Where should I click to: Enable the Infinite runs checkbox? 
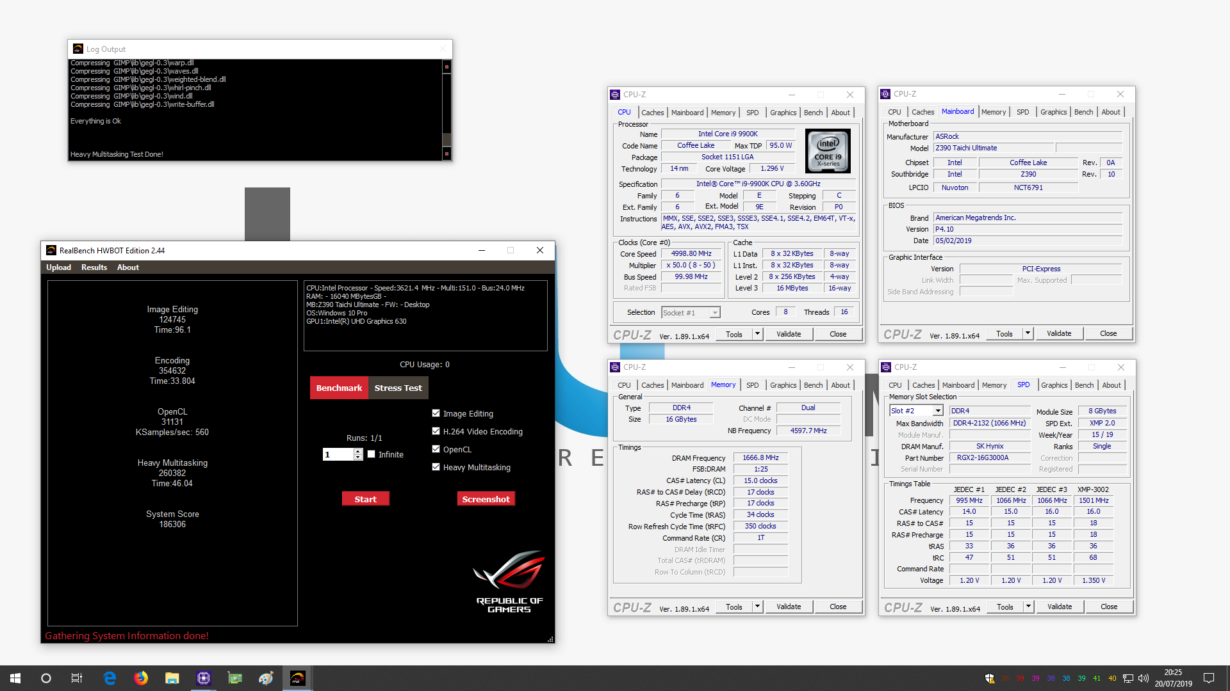(371, 454)
